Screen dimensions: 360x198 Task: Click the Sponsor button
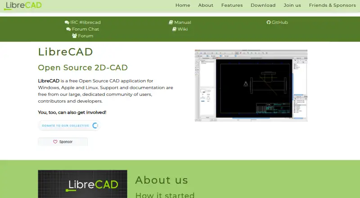63,142
